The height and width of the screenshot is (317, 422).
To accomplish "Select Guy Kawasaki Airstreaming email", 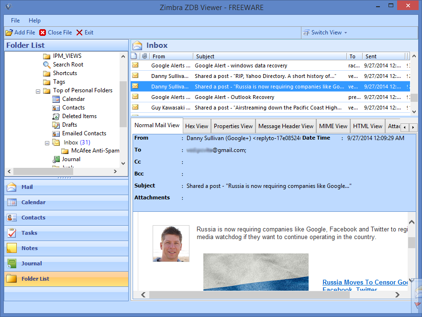I will click(270, 108).
